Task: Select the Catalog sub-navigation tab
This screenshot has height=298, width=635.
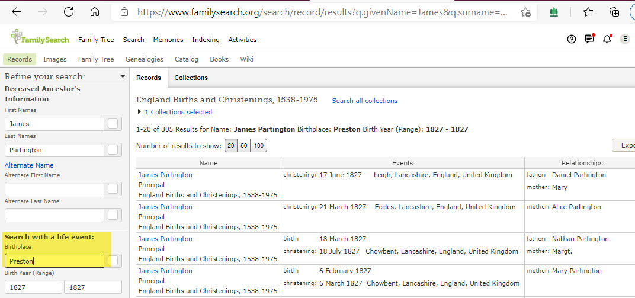Action: 187,59
